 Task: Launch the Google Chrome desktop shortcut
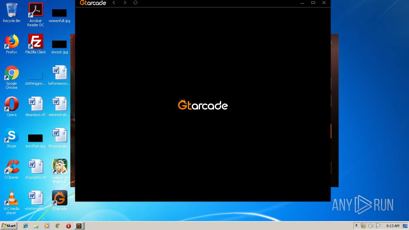[12, 77]
